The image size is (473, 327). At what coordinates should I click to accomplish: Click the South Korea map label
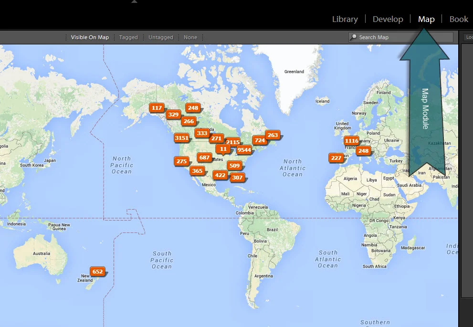pos(32,165)
